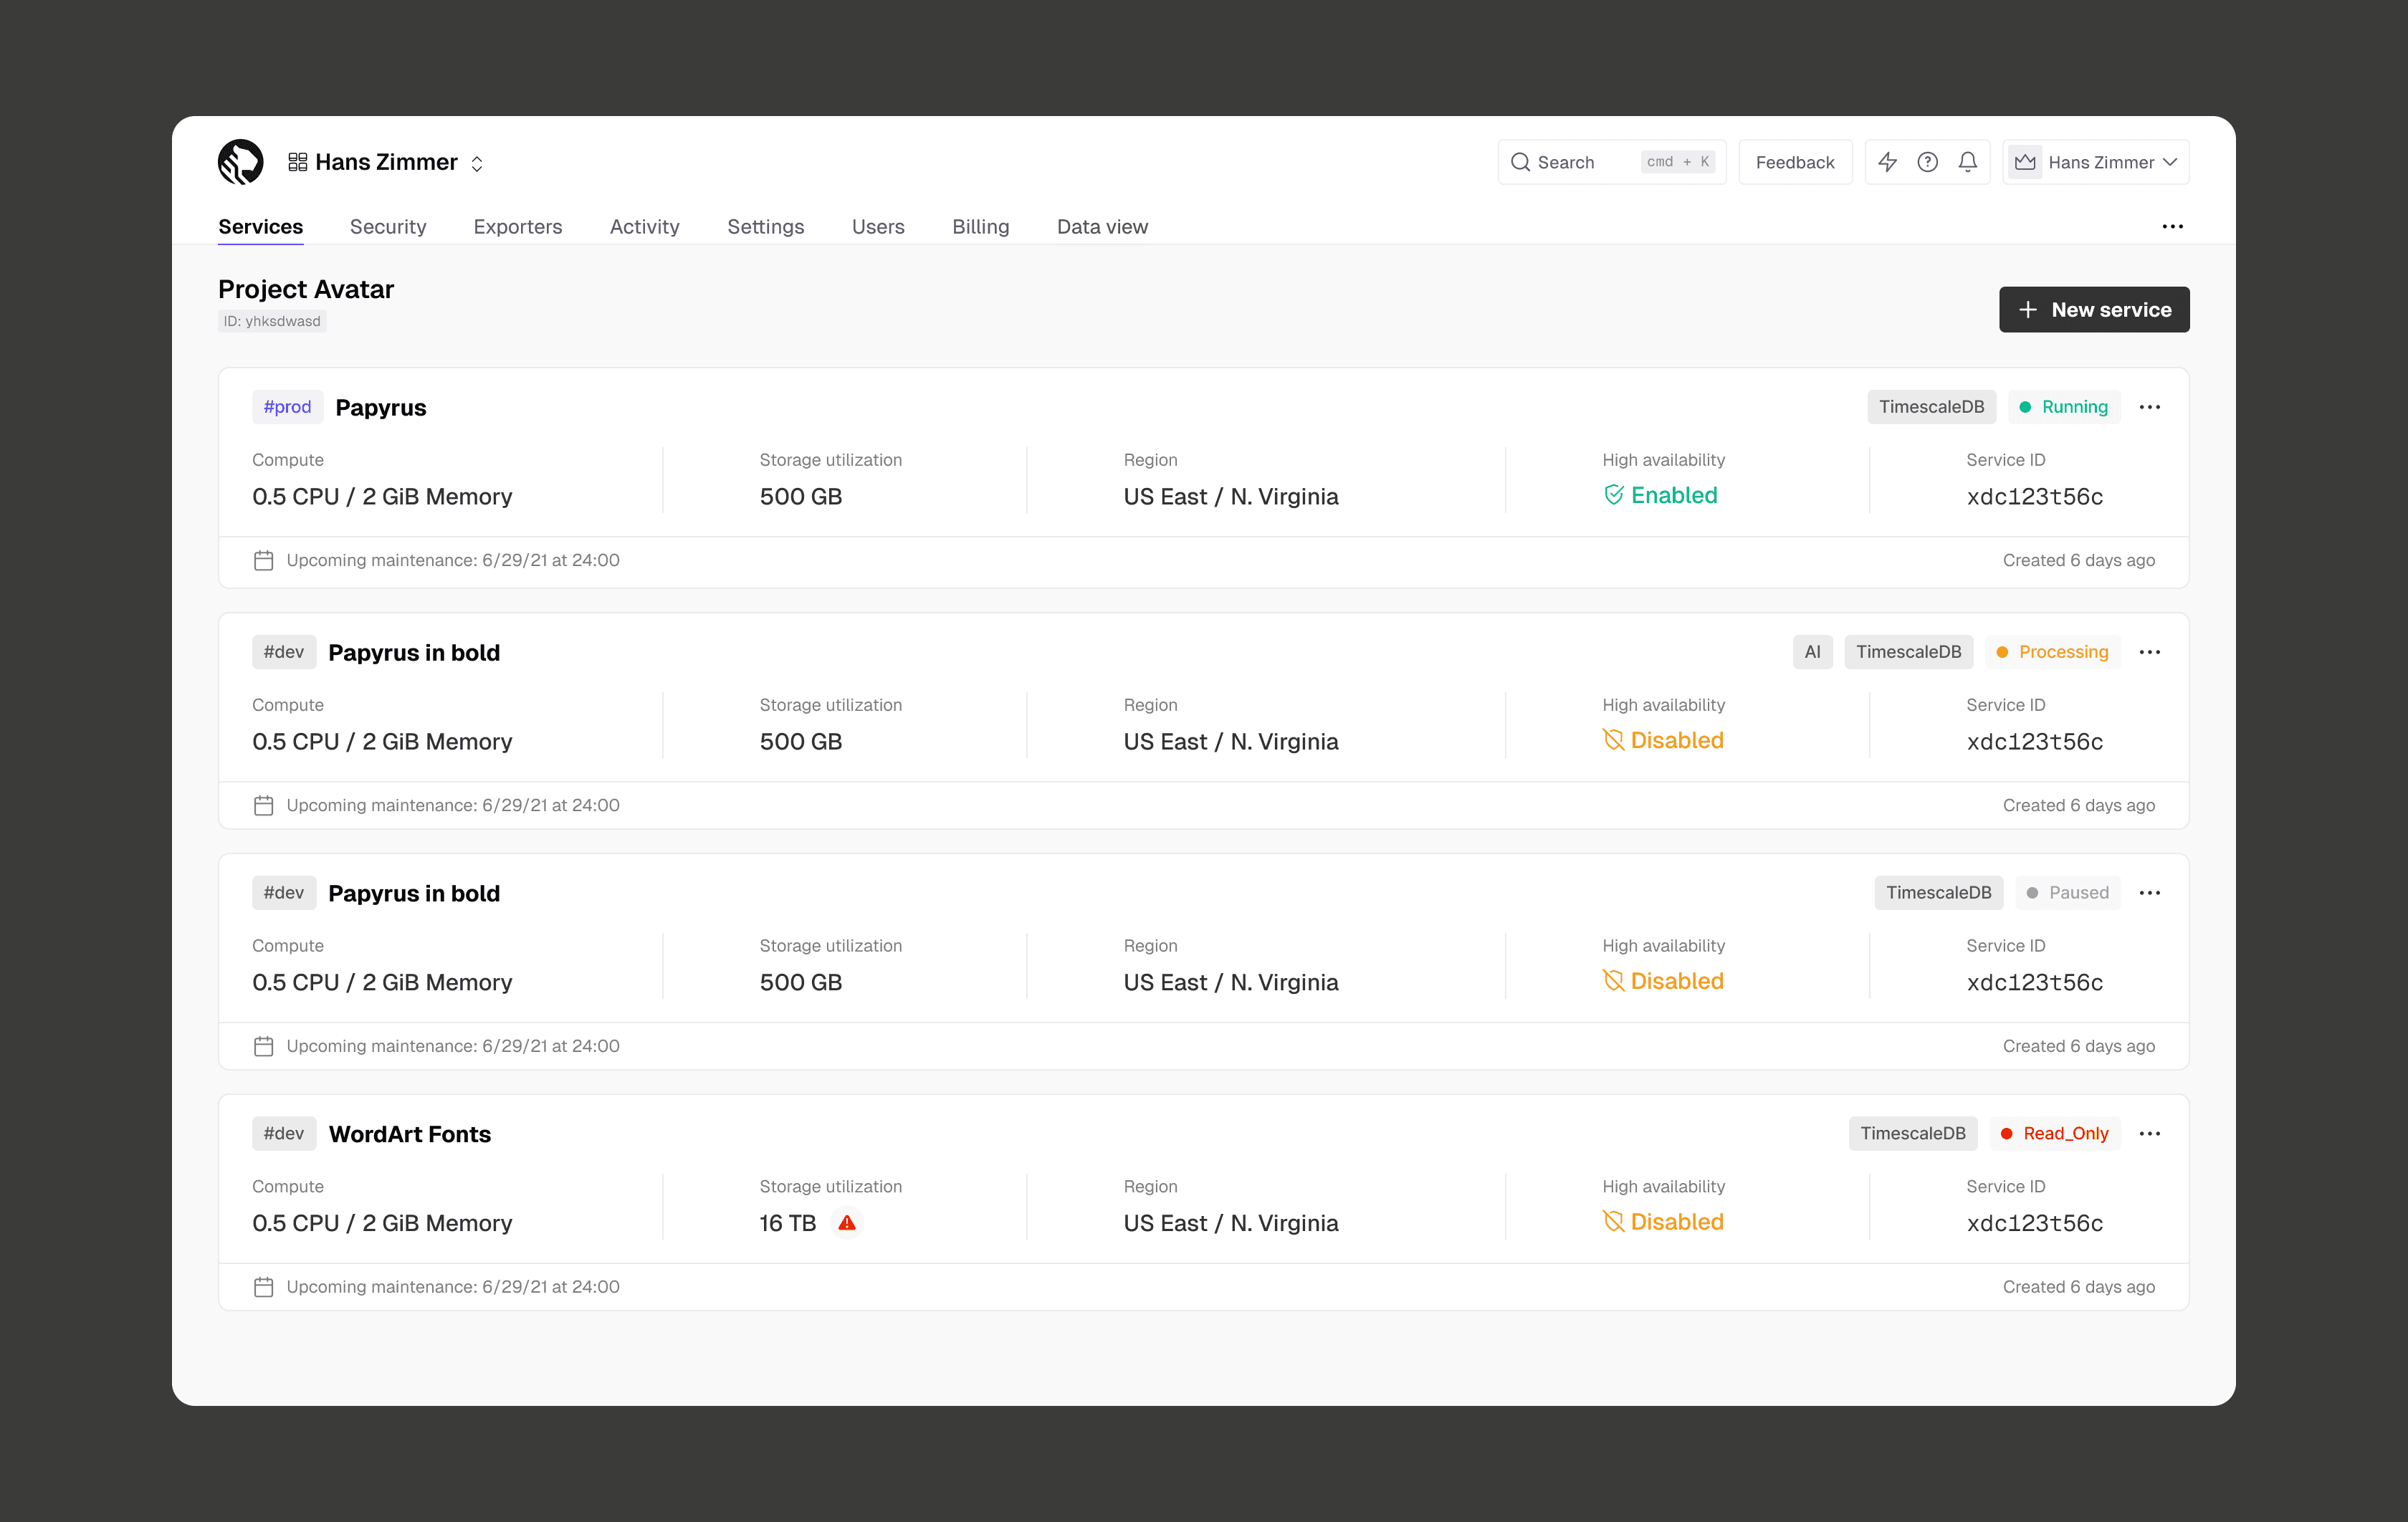Open three-dot menu on WordArt Fonts card
This screenshot has width=2408, height=1522.
tap(2150, 1134)
